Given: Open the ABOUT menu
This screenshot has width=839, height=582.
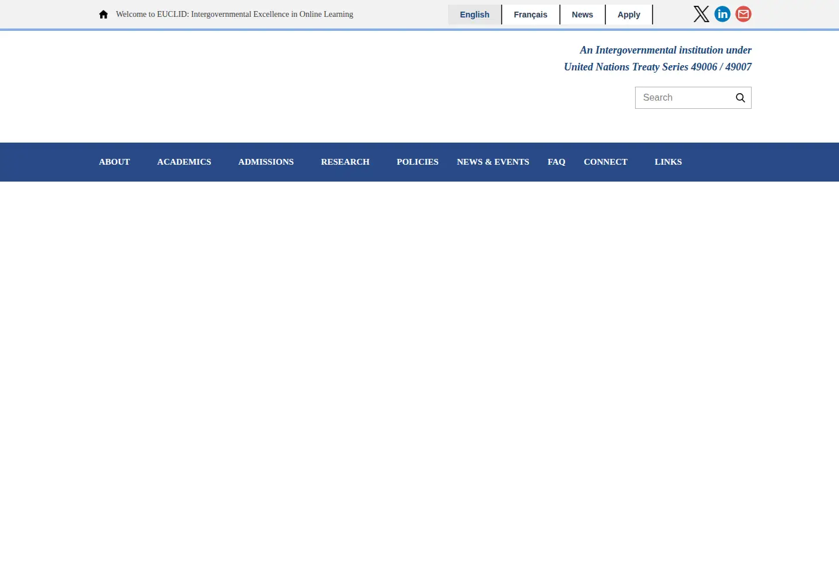Looking at the screenshot, I should [114, 162].
